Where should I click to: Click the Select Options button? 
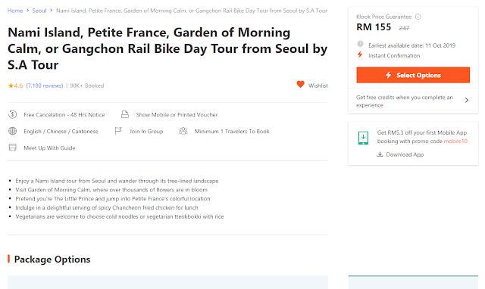point(413,75)
